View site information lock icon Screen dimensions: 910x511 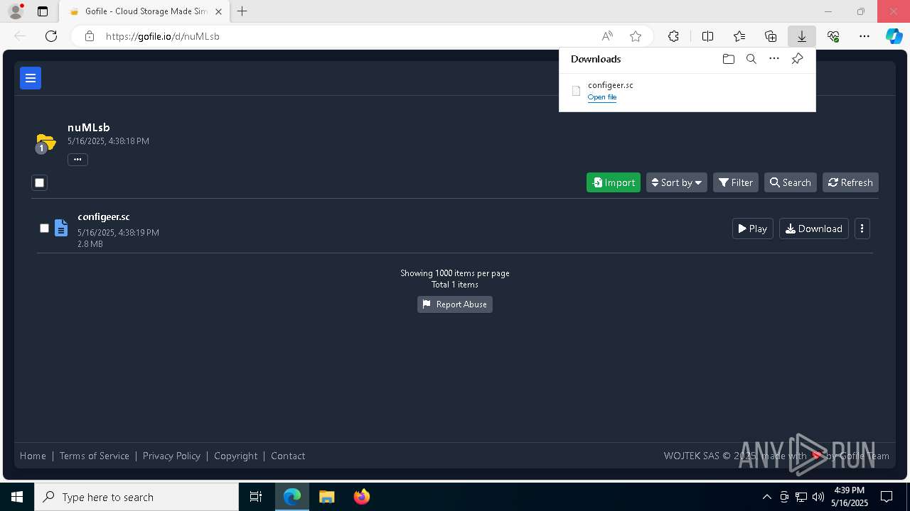tap(90, 36)
